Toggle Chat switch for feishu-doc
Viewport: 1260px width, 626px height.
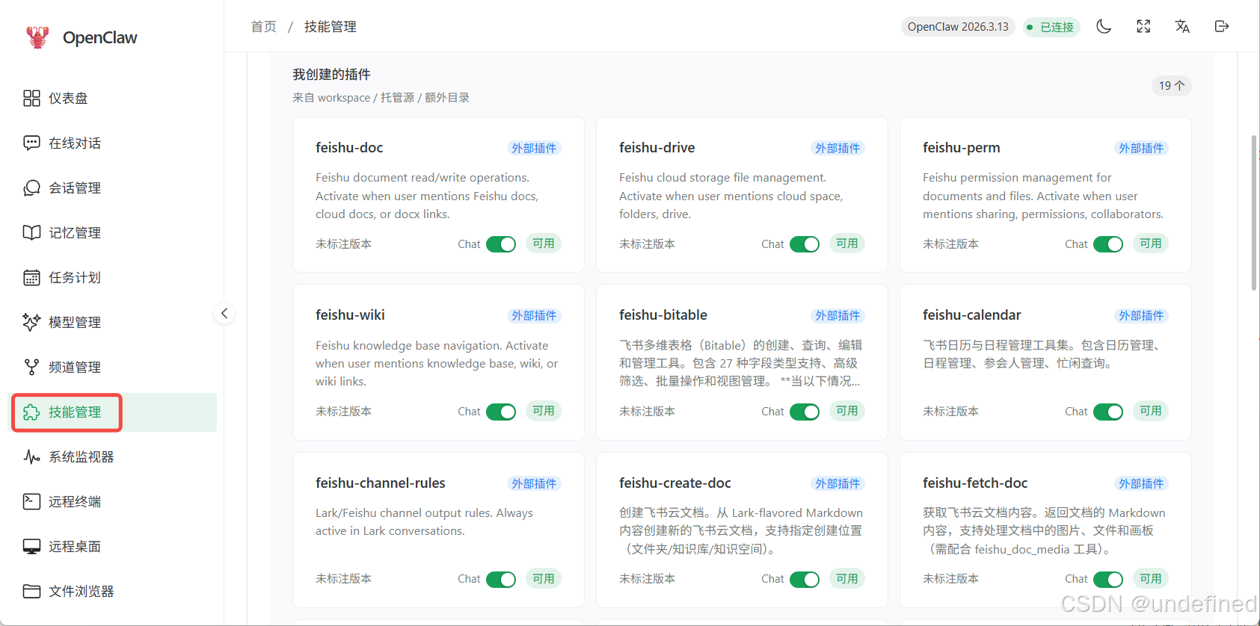[501, 244]
